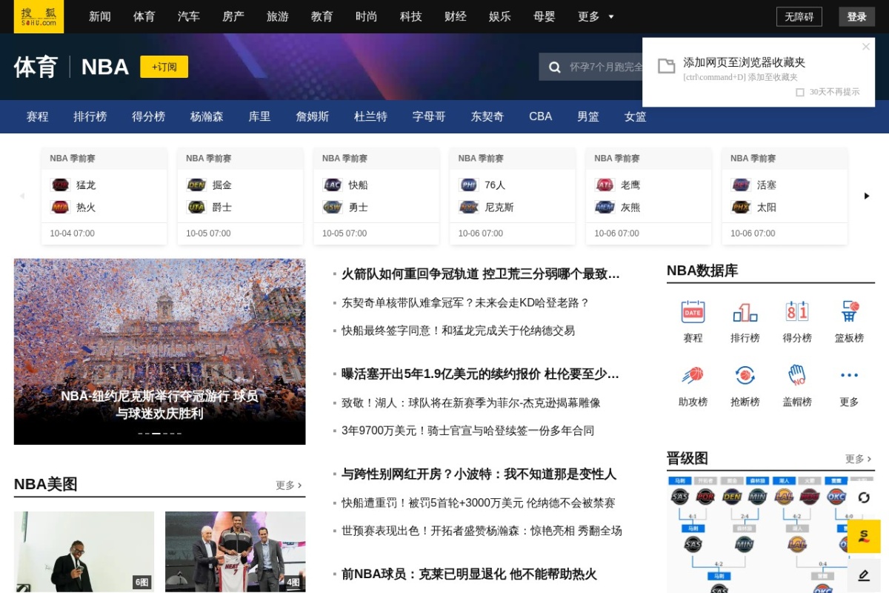Image resolution: width=889 pixels, height=593 pixels.
Task: Open the Sohu logo home link
Action: 39,16
